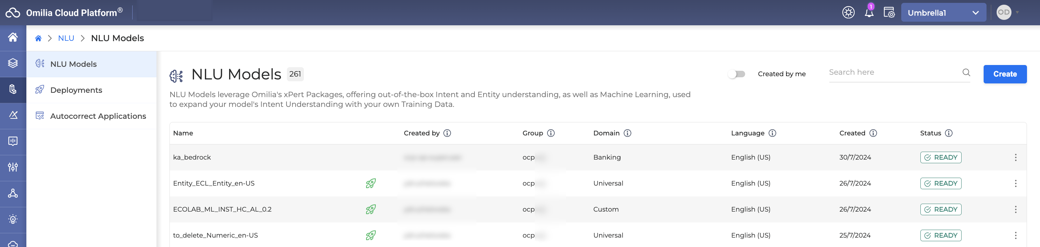Click the deployment rocket icon for ECOLAB_ML_INST_HC_AL_0.2

pos(371,209)
